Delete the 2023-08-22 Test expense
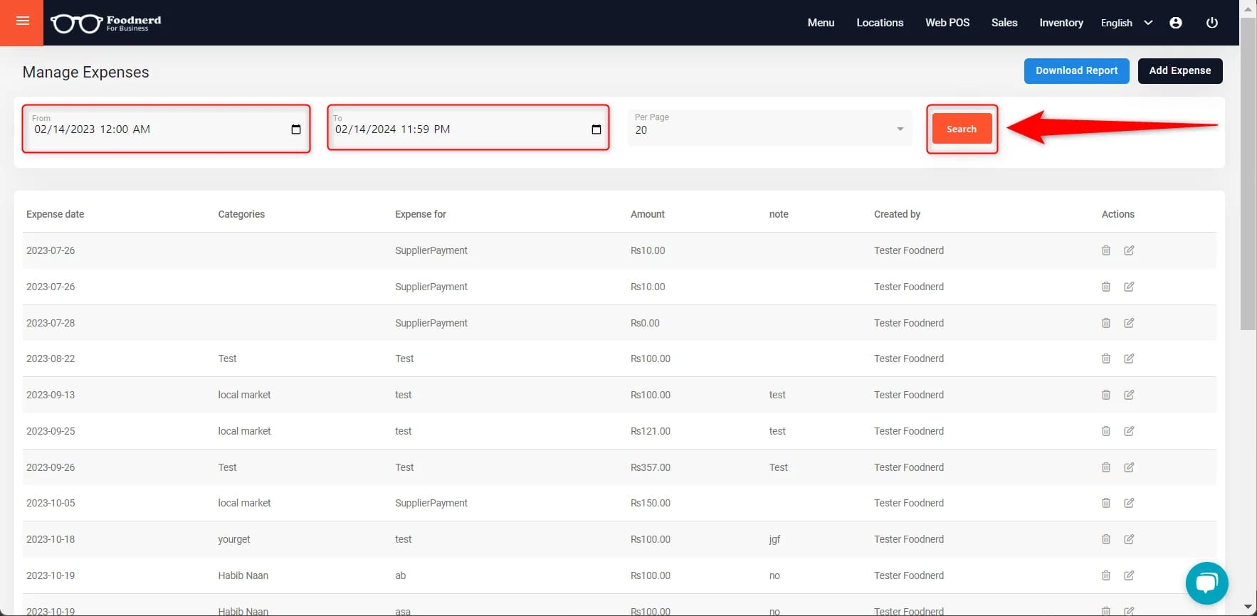1257x616 pixels. (x=1106, y=359)
